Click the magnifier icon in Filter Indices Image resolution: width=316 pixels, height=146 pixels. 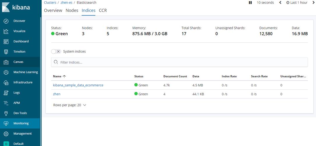click(56, 62)
